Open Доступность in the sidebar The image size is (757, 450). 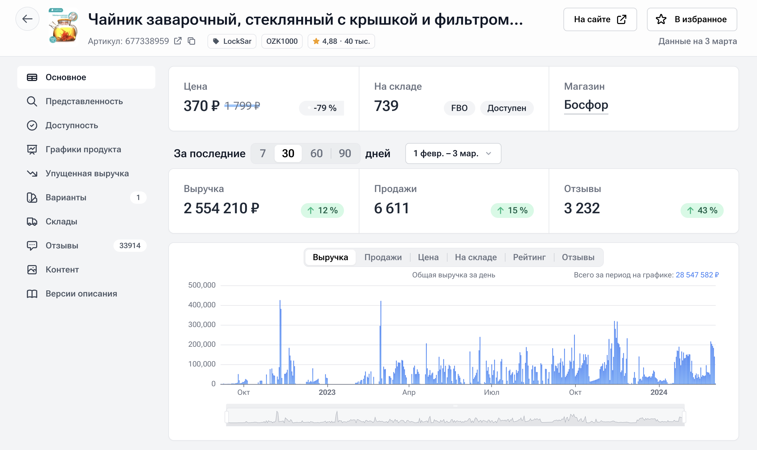point(86,125)
